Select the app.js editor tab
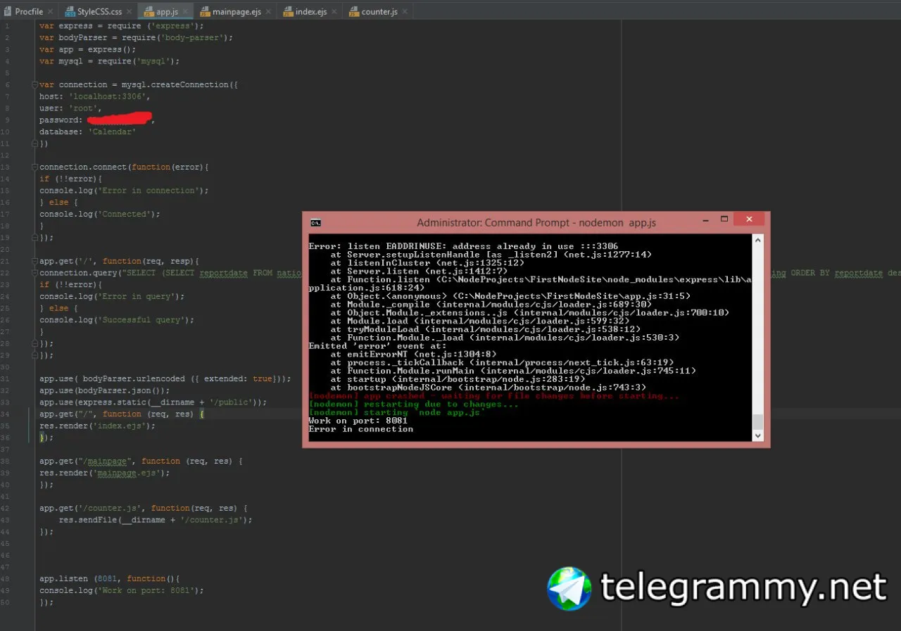This screenshot has width=901, height=631. point(166,12)
